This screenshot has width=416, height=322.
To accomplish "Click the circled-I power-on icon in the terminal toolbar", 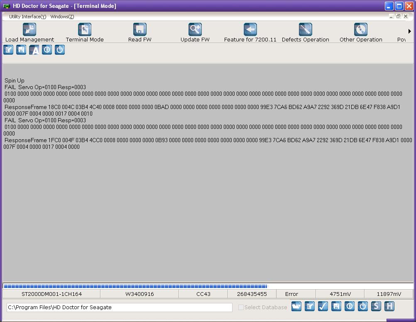I will (47, 50).
